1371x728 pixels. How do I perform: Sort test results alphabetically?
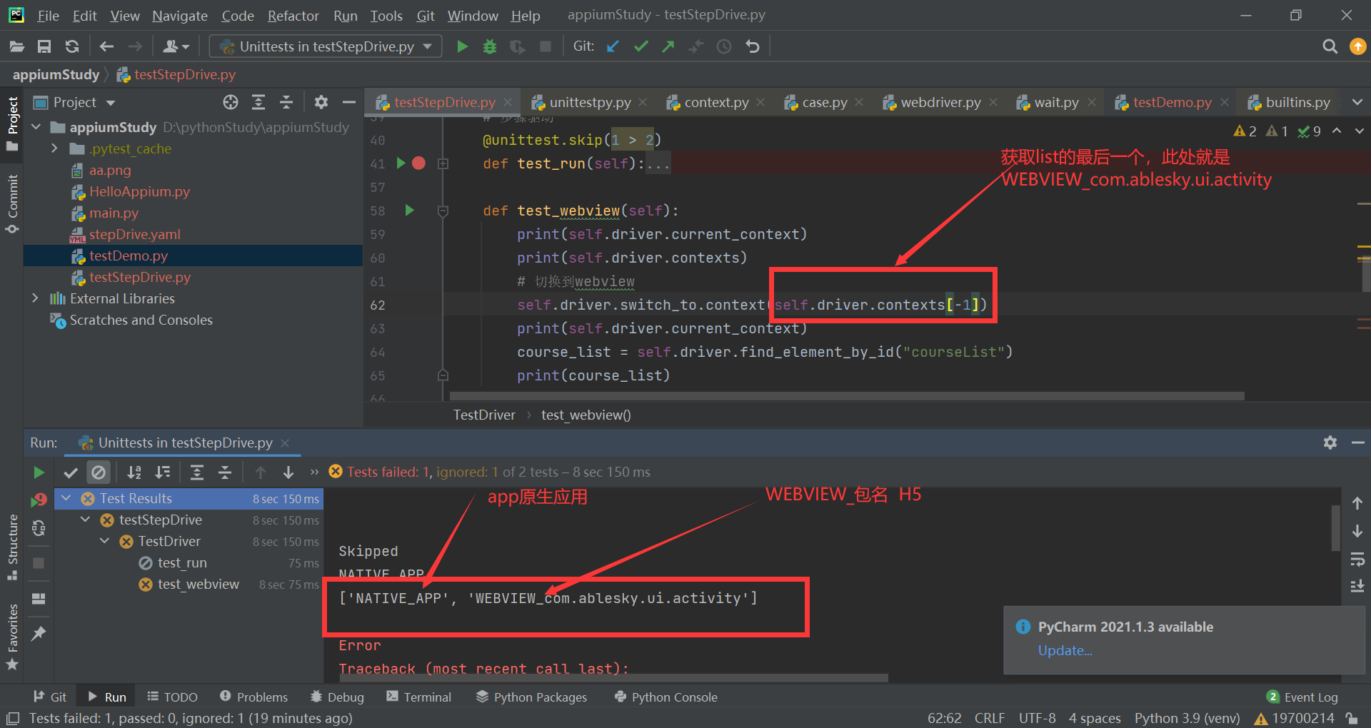pos(134,472)
